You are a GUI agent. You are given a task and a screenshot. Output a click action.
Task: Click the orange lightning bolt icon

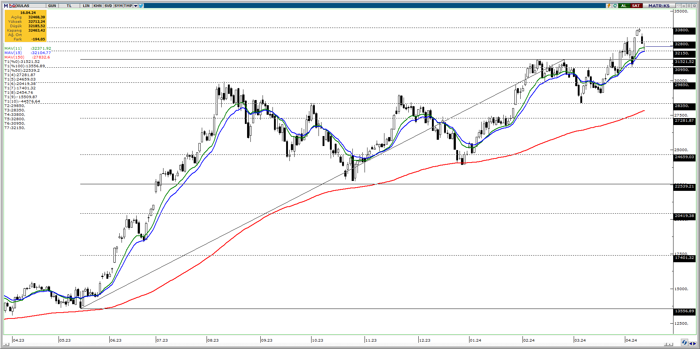[609, 6]
